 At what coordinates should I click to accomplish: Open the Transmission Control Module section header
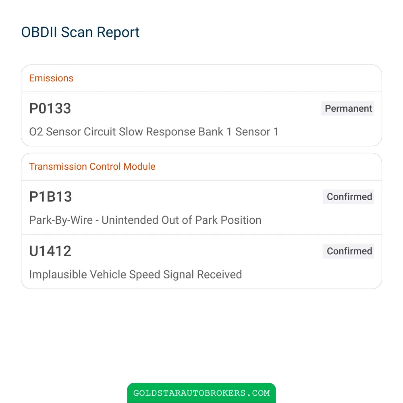[92, 166]
